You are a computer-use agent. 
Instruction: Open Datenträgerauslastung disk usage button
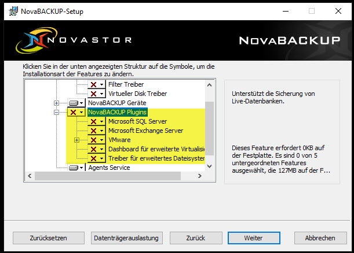pos(126,238)
